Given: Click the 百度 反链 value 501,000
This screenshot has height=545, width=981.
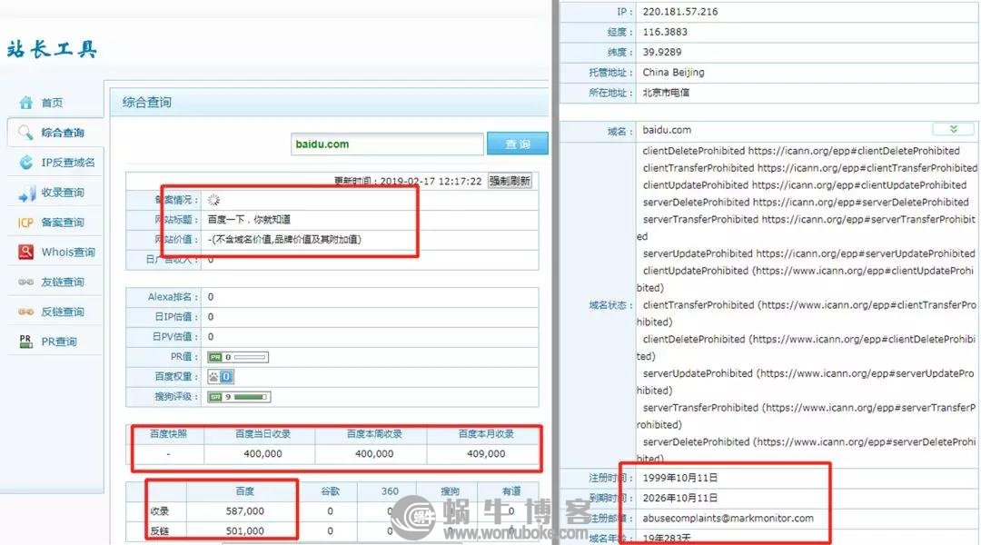Looking at the screenshot, I should pyautogui.click(x=244, y=530).
